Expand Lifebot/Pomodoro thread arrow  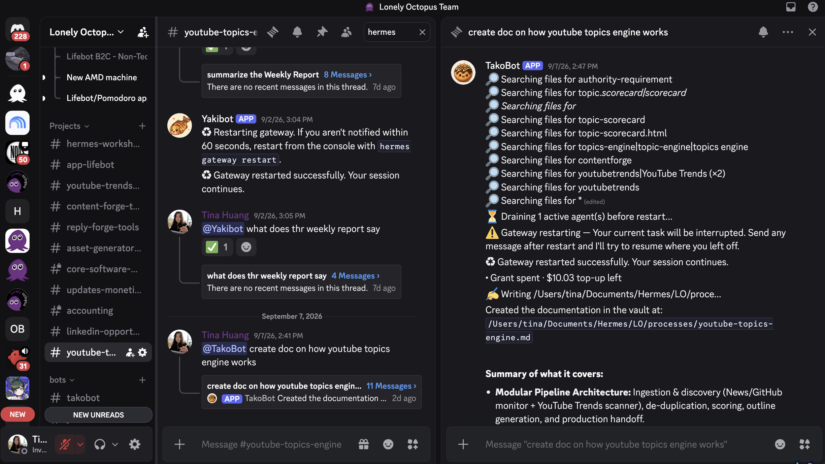(x=44, y=98)
